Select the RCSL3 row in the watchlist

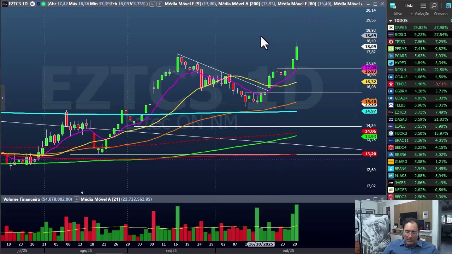419,35
